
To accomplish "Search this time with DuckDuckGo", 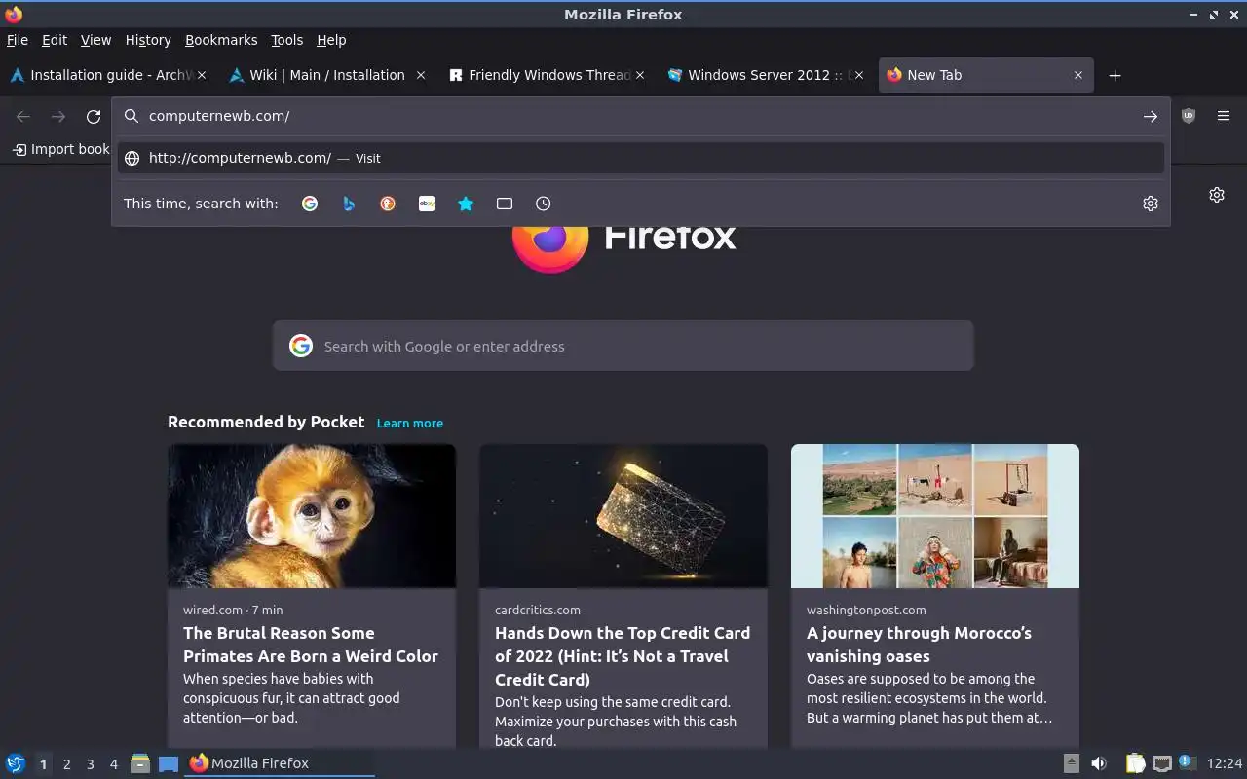I will [388, 204].
